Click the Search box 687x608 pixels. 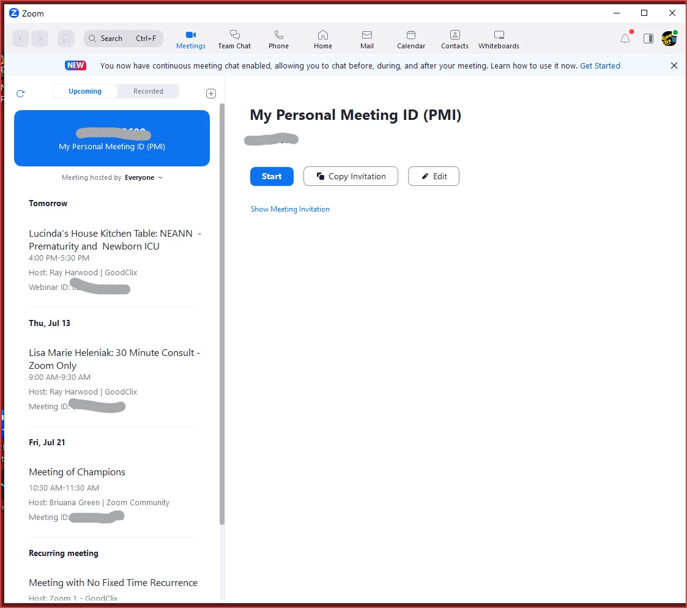click(x=124, y=39)
